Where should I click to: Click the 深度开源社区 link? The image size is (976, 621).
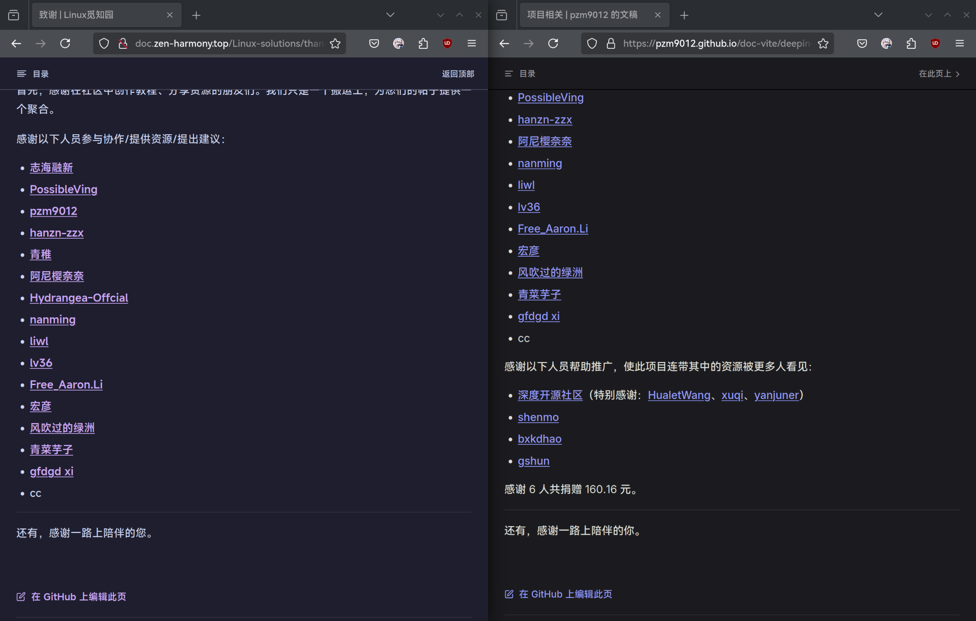pos(549,395)
